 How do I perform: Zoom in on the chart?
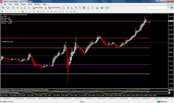(76, 8)
